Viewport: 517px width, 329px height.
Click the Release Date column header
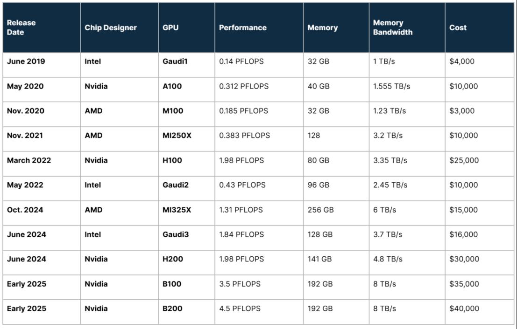[42, 27]
